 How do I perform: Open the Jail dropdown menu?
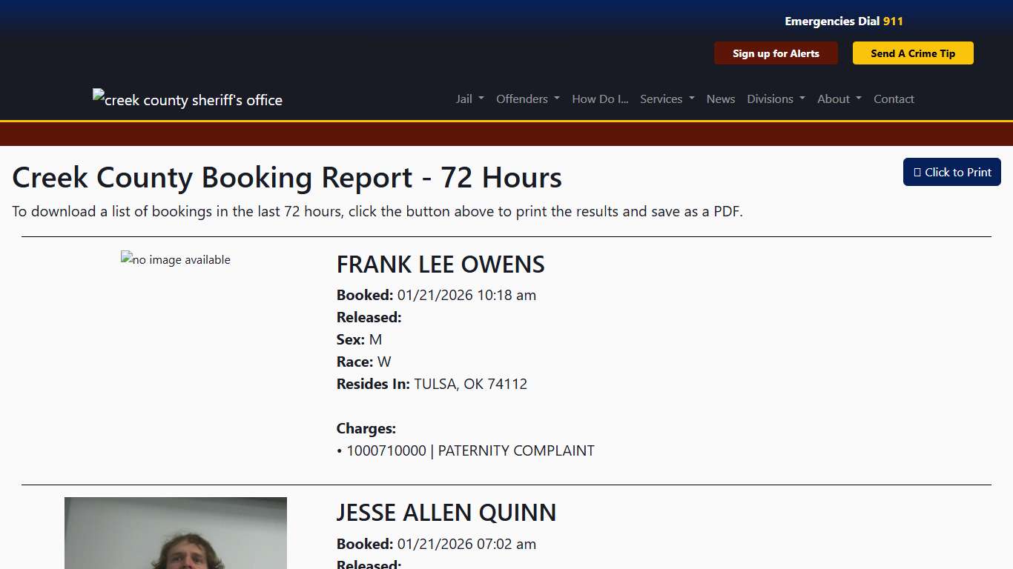pyautogui.click(x=469, y=99)
